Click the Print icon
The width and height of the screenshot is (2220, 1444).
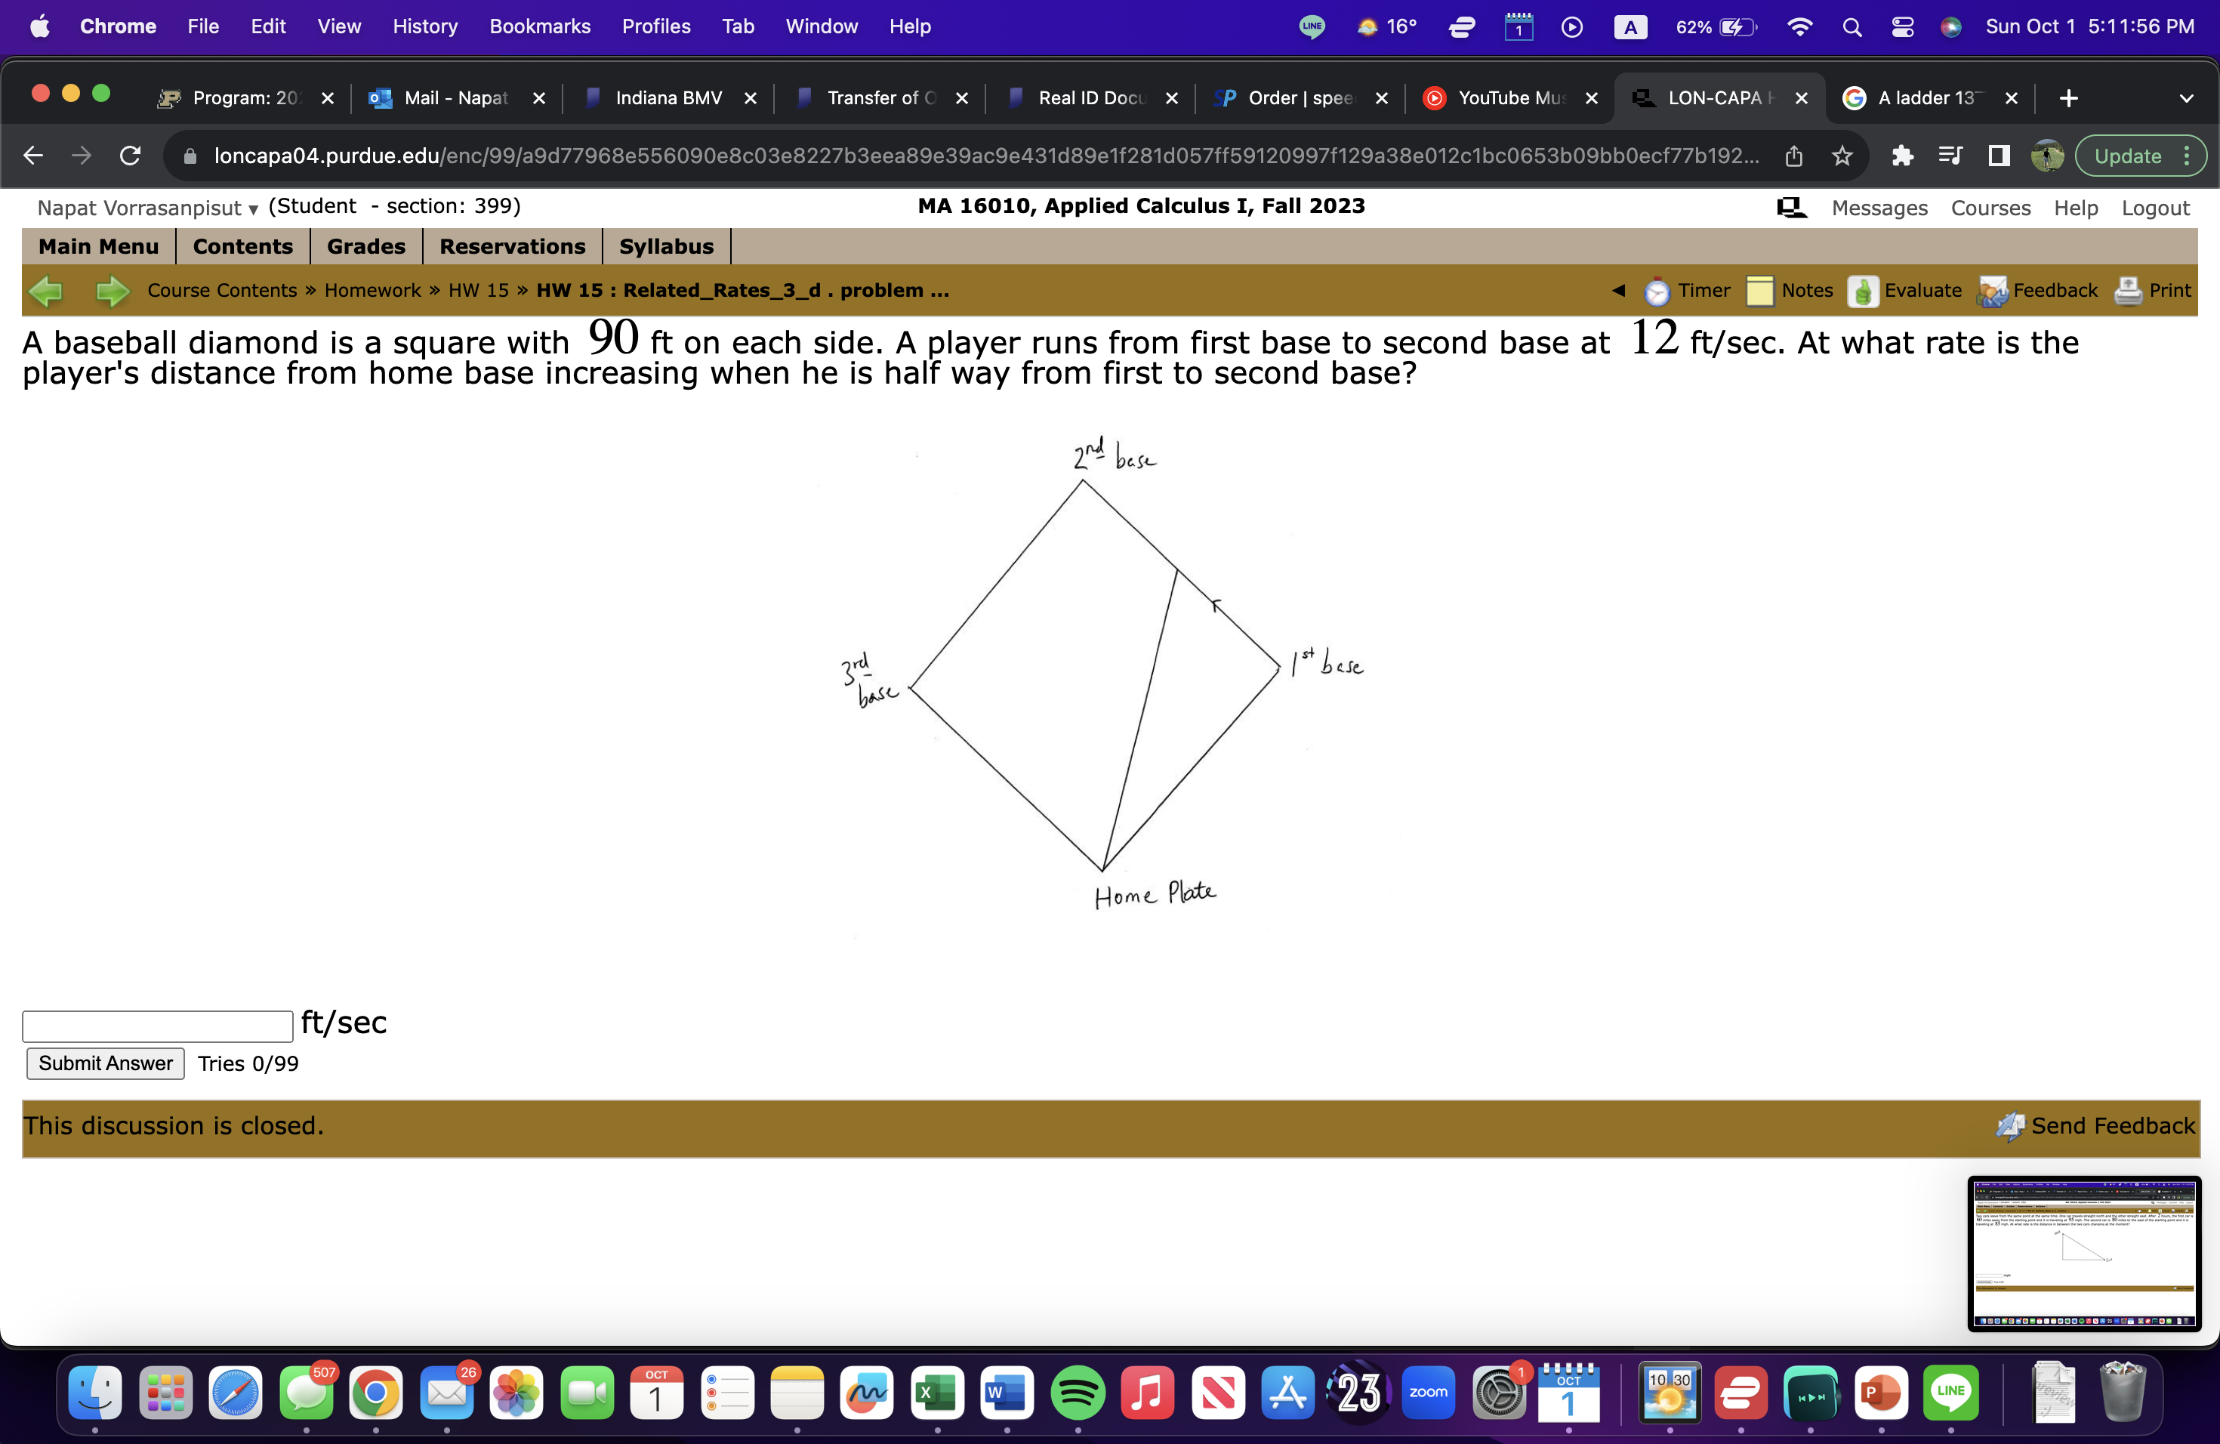pyautogui.click(x=2128, y=291)
